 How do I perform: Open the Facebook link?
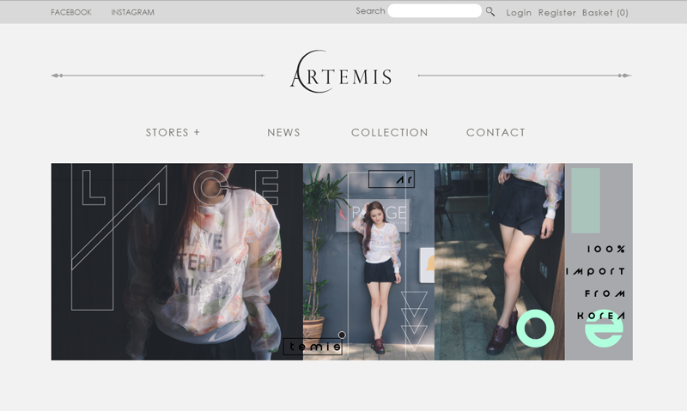point(71,12)
